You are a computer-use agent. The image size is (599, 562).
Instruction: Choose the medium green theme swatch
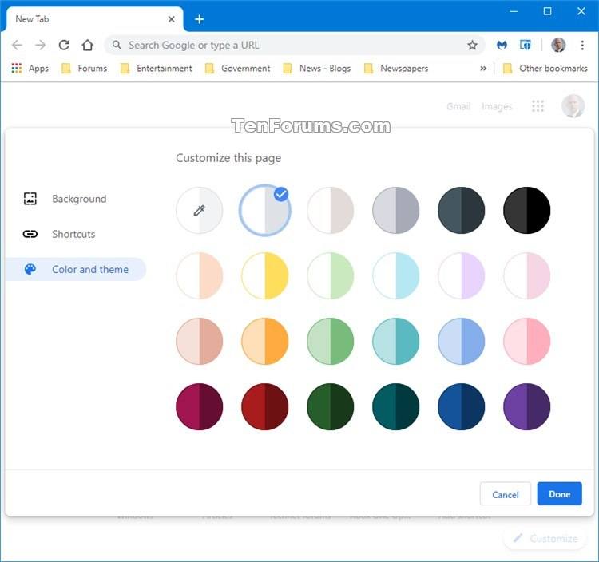[331, 342]
